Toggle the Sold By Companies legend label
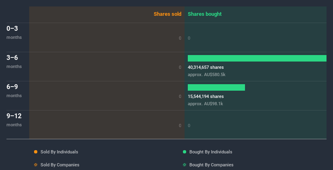Viewport: 333px width, 170px height. [x=60, y=165]
